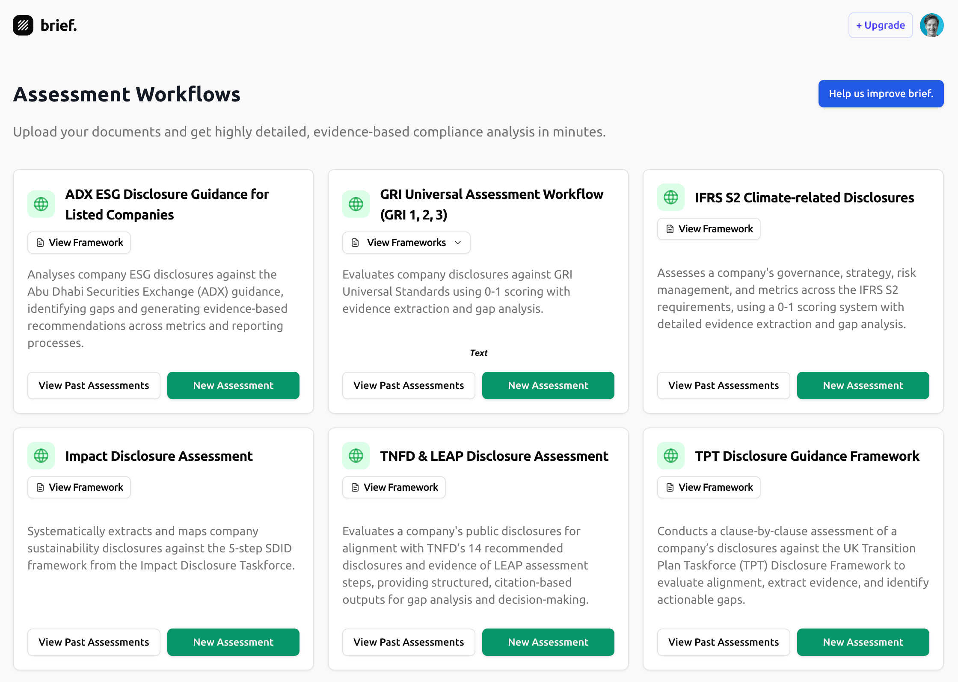Click the + Upgrade button
The height and width of the screenshot is (682, 958).
(x=880, y=25)
